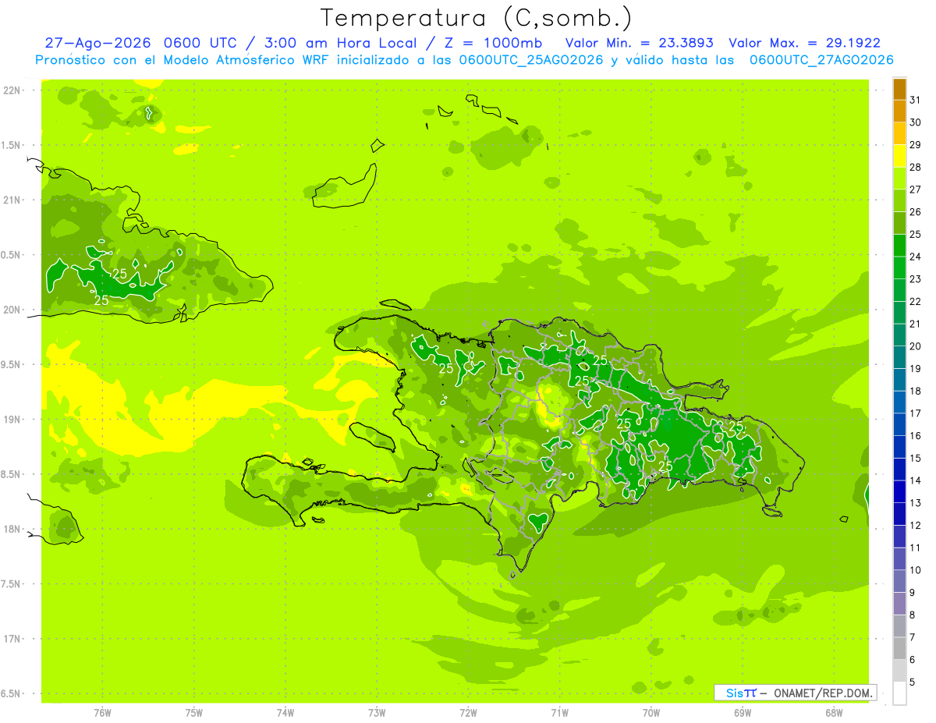Click the 'ONAMET/REP.DOM.' credit label
Viewport: 936px width, 723px height.
(x=824, y=693)
